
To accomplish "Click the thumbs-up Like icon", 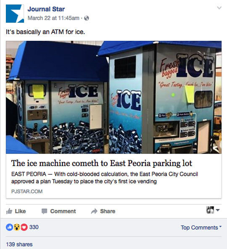I will click(9, 211).
